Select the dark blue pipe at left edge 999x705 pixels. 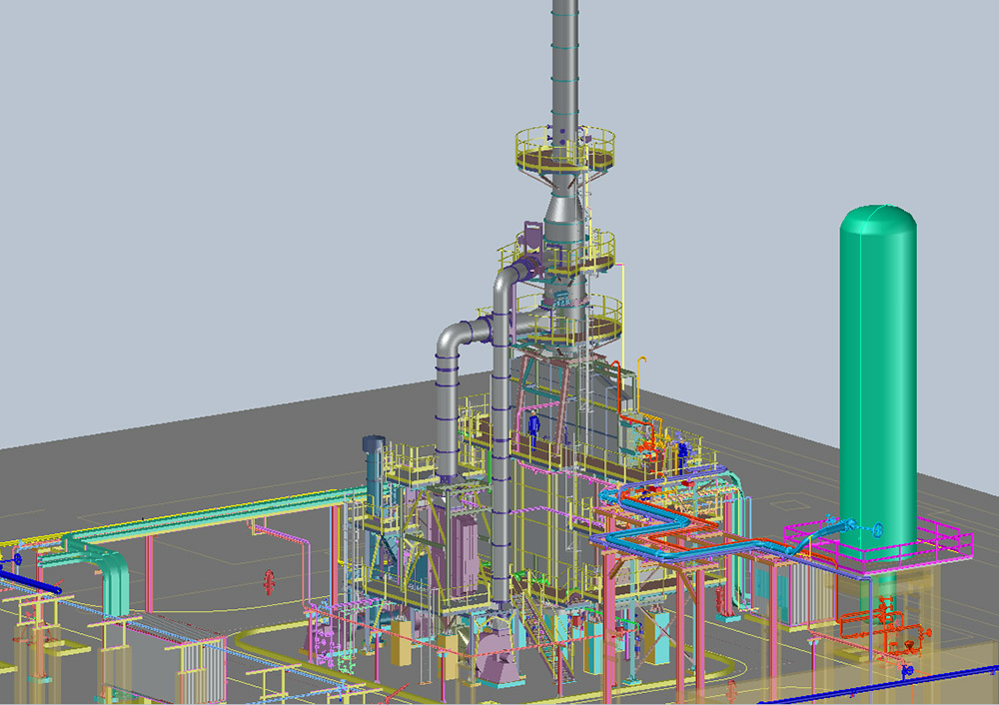pyautogui.click(x=31, y=581)
